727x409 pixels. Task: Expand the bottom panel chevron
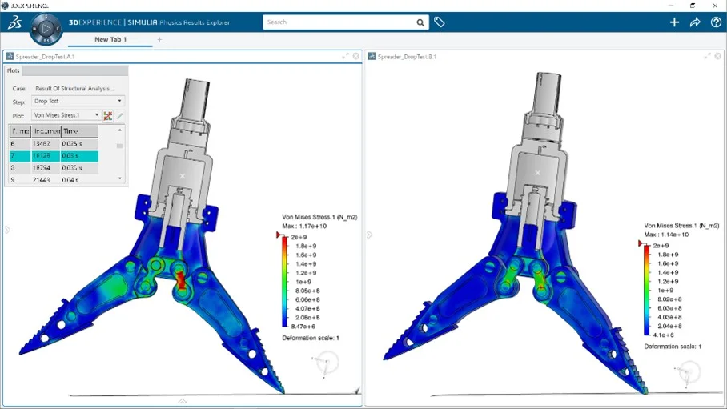[182, 401]
